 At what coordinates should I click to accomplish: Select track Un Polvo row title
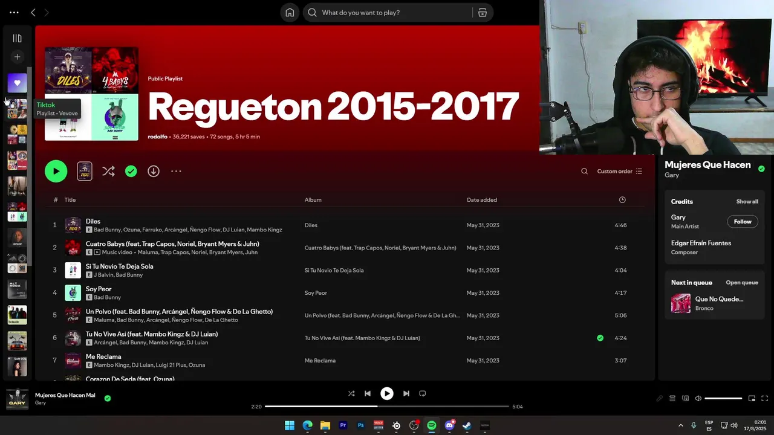click(x=179, y=311)
